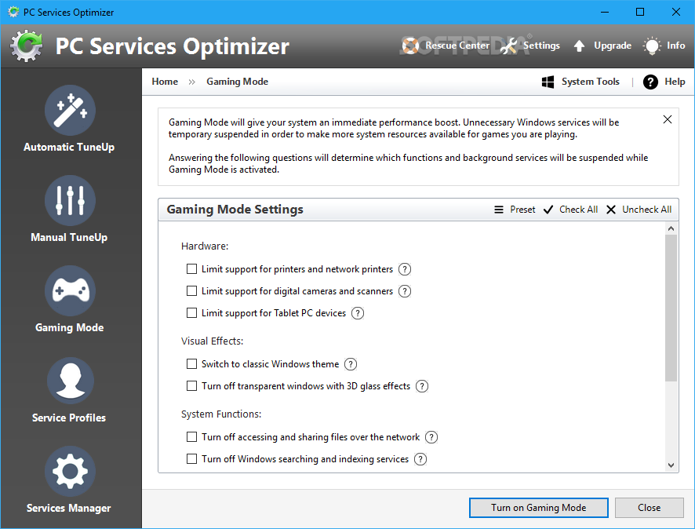Click the Check All checkmark icon

[x=548, y=210]
